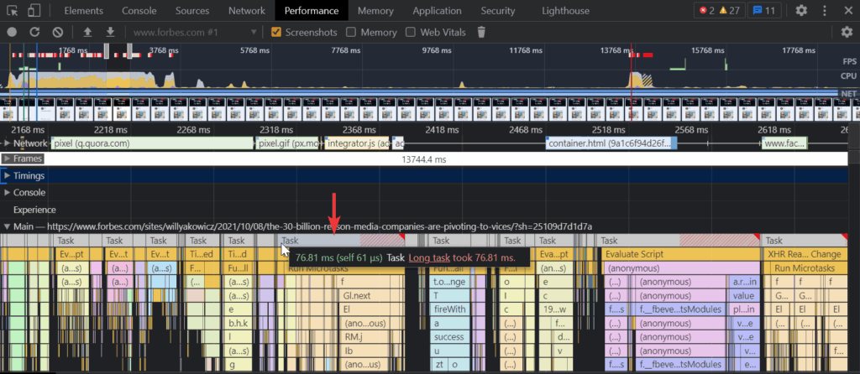Select the integrator.js network request
This screenshot has width=860, height=374.
point(356,143)
